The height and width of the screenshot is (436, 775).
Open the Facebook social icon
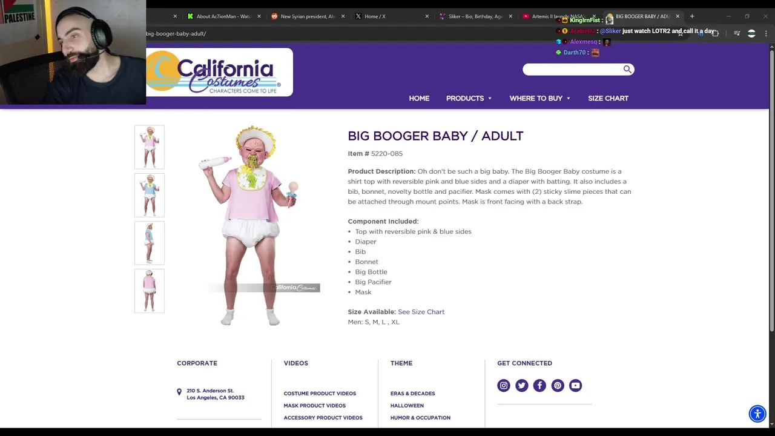click(539, 385)
